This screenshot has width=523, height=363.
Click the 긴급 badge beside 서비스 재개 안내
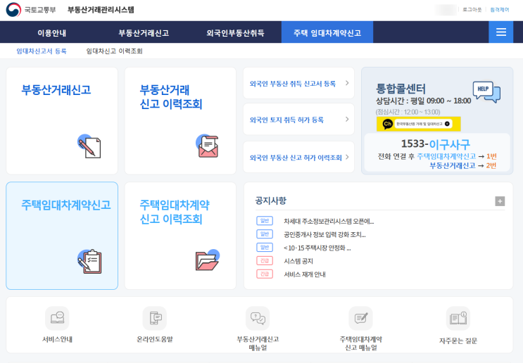(x=265, y=274)
